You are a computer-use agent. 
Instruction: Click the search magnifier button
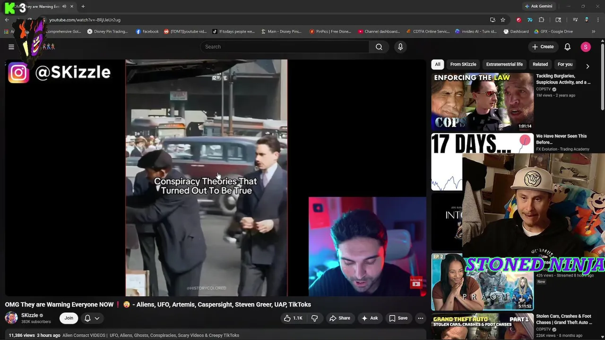coord(379,47)
